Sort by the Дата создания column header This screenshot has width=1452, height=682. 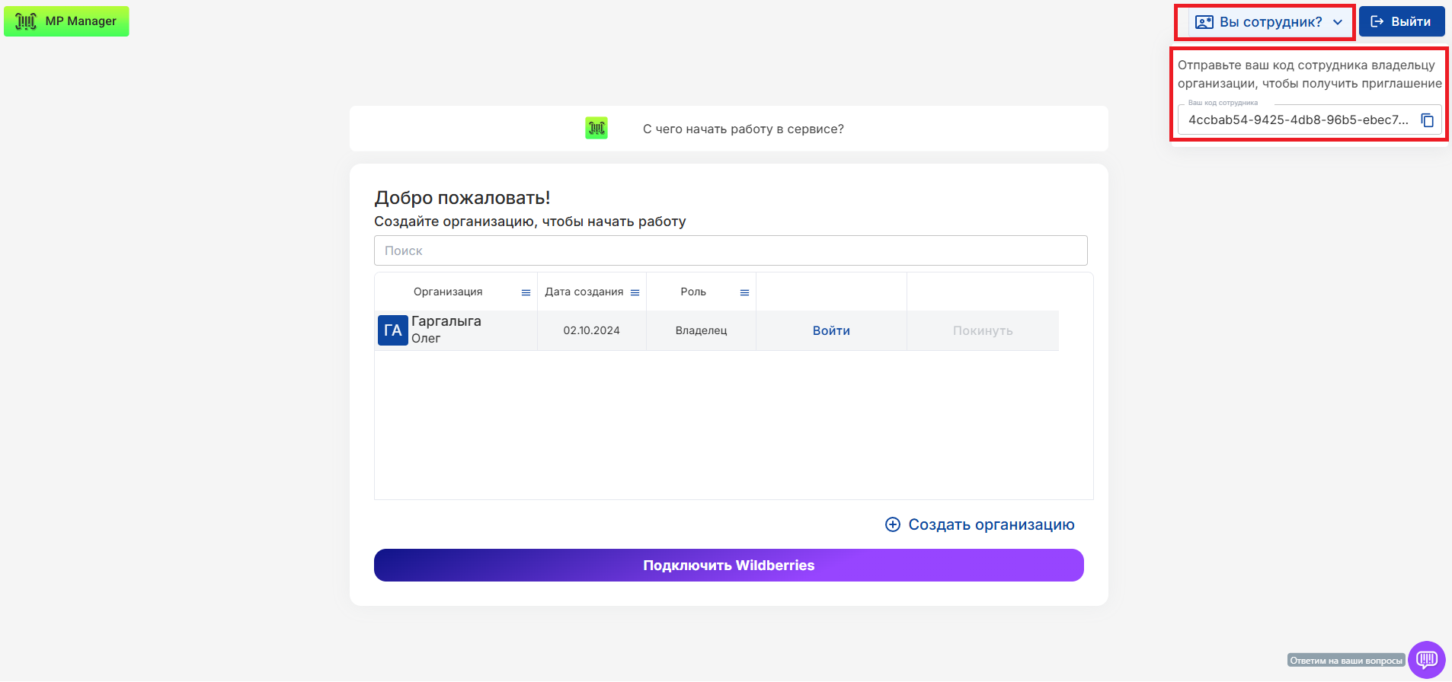[584, 292]
